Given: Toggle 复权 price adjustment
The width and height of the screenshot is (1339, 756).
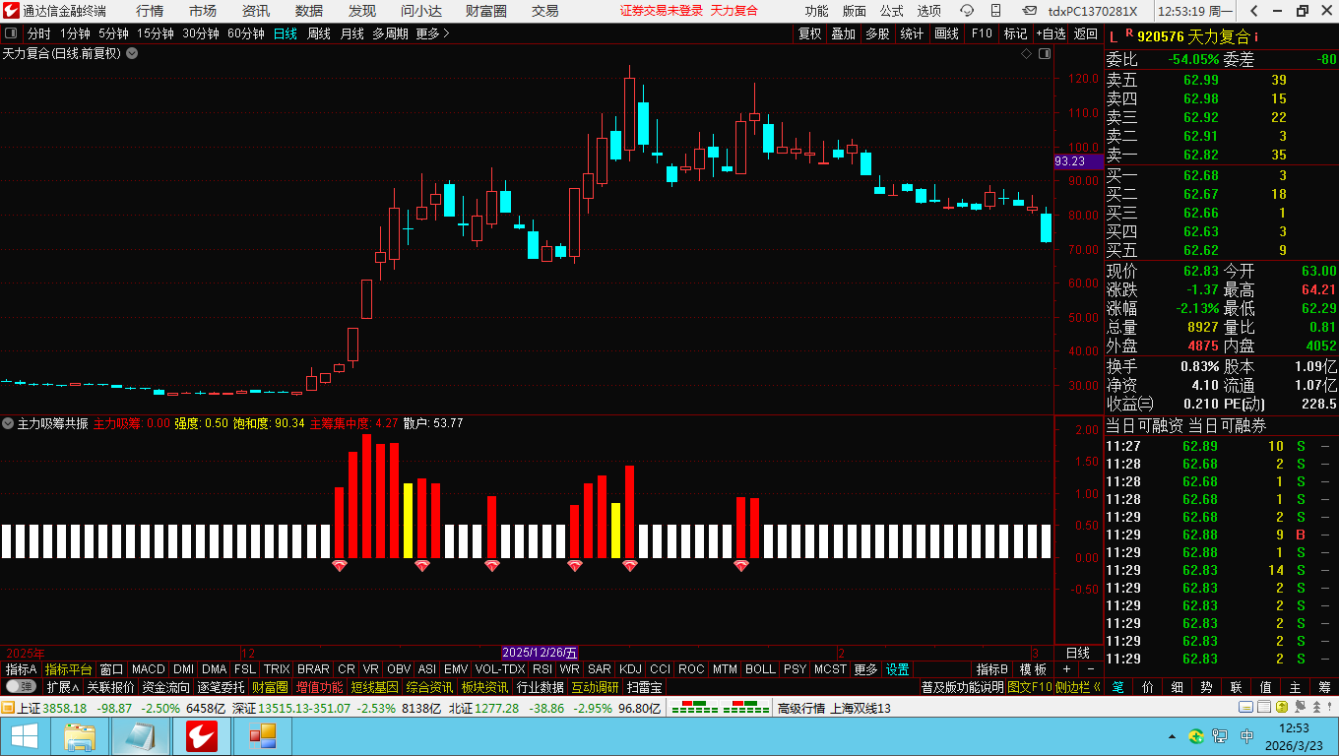Looking at the screenshot, I should coord(809,33).
